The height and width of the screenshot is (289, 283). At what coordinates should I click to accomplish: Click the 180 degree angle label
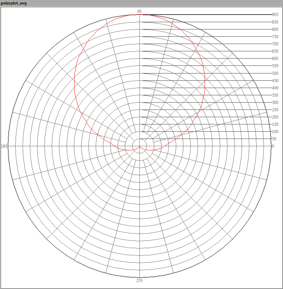click(x=4, y=146)
